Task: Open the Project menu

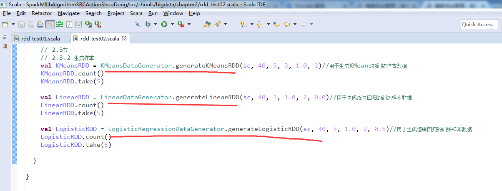Action: click(x=116, y=13)
